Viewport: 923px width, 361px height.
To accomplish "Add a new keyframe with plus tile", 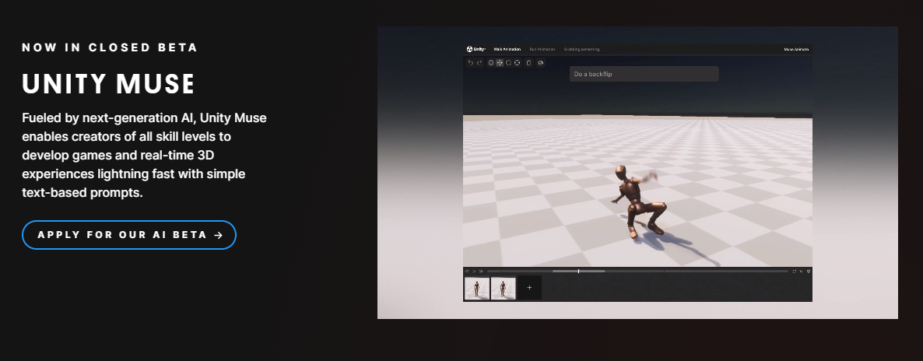I will 529,288.
